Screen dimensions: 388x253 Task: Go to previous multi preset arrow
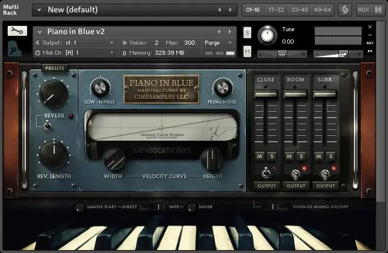[x=219, y=10]
